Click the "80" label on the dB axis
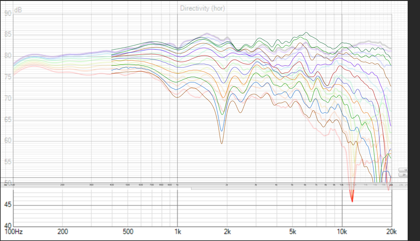 coord(8,56)
